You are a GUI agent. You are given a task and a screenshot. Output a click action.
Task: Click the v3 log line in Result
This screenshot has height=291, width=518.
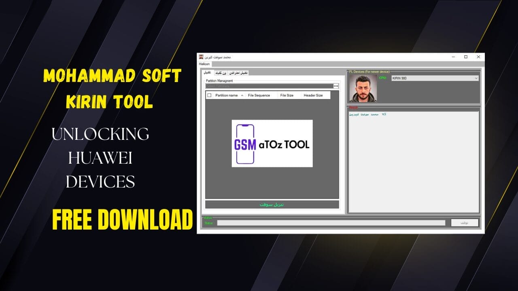click(367, 114)
